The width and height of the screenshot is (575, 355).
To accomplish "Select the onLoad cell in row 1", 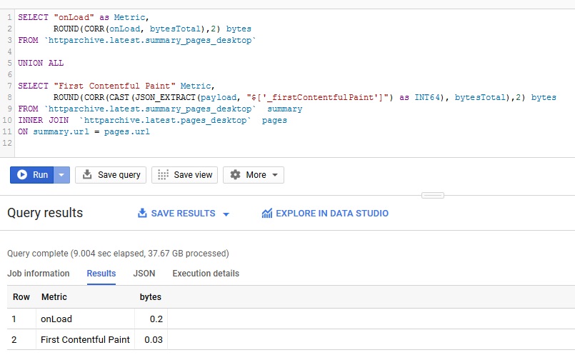I will click(56, 319).
